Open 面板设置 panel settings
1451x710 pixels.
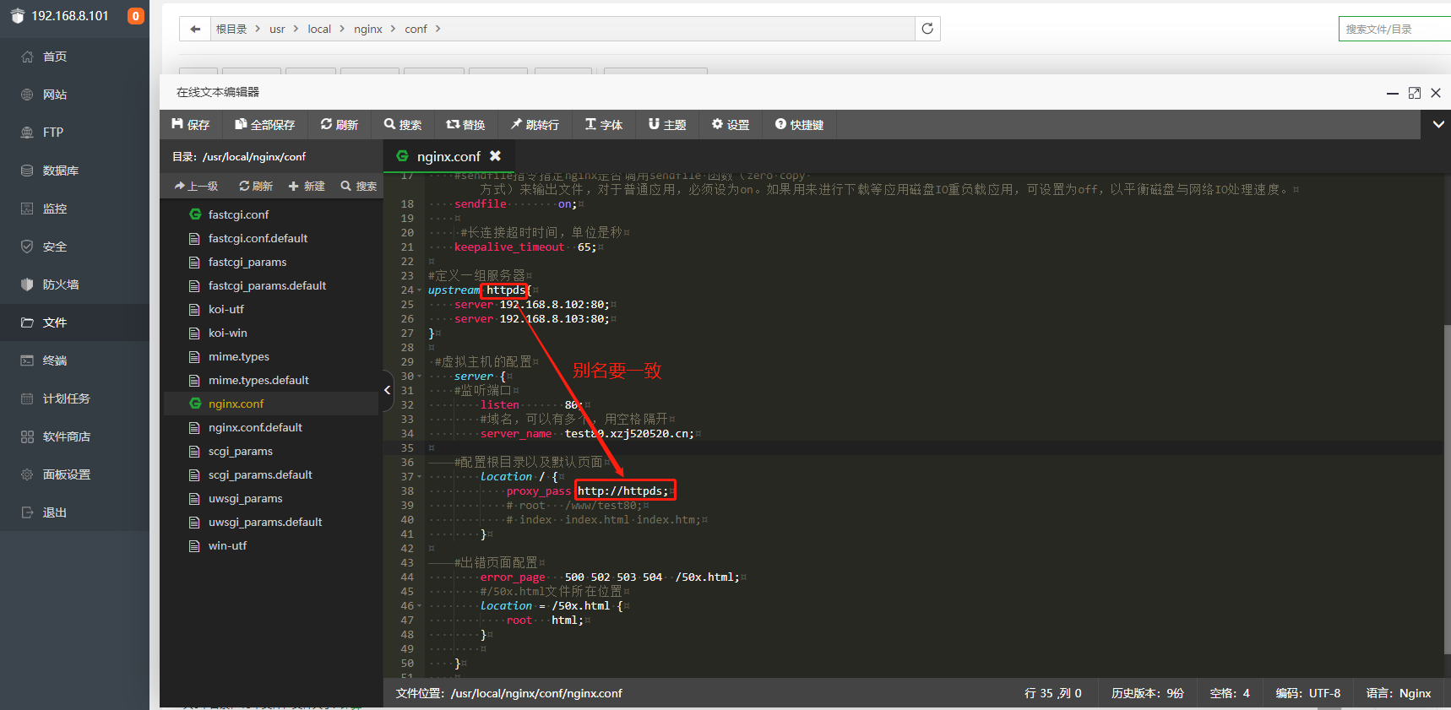click(67, 474)
